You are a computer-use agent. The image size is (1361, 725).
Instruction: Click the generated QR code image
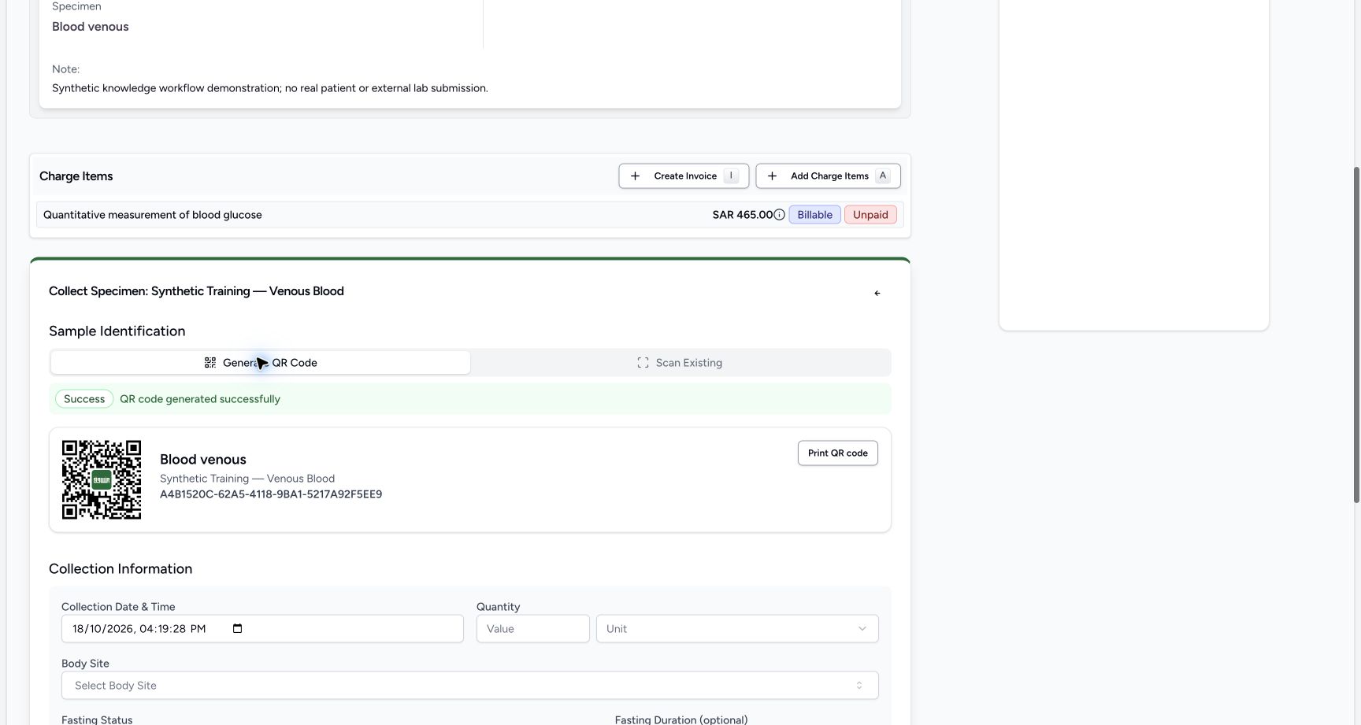click(x=102, y=479)
